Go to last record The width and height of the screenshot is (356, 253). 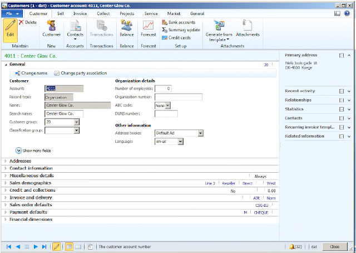click(44, 247)
